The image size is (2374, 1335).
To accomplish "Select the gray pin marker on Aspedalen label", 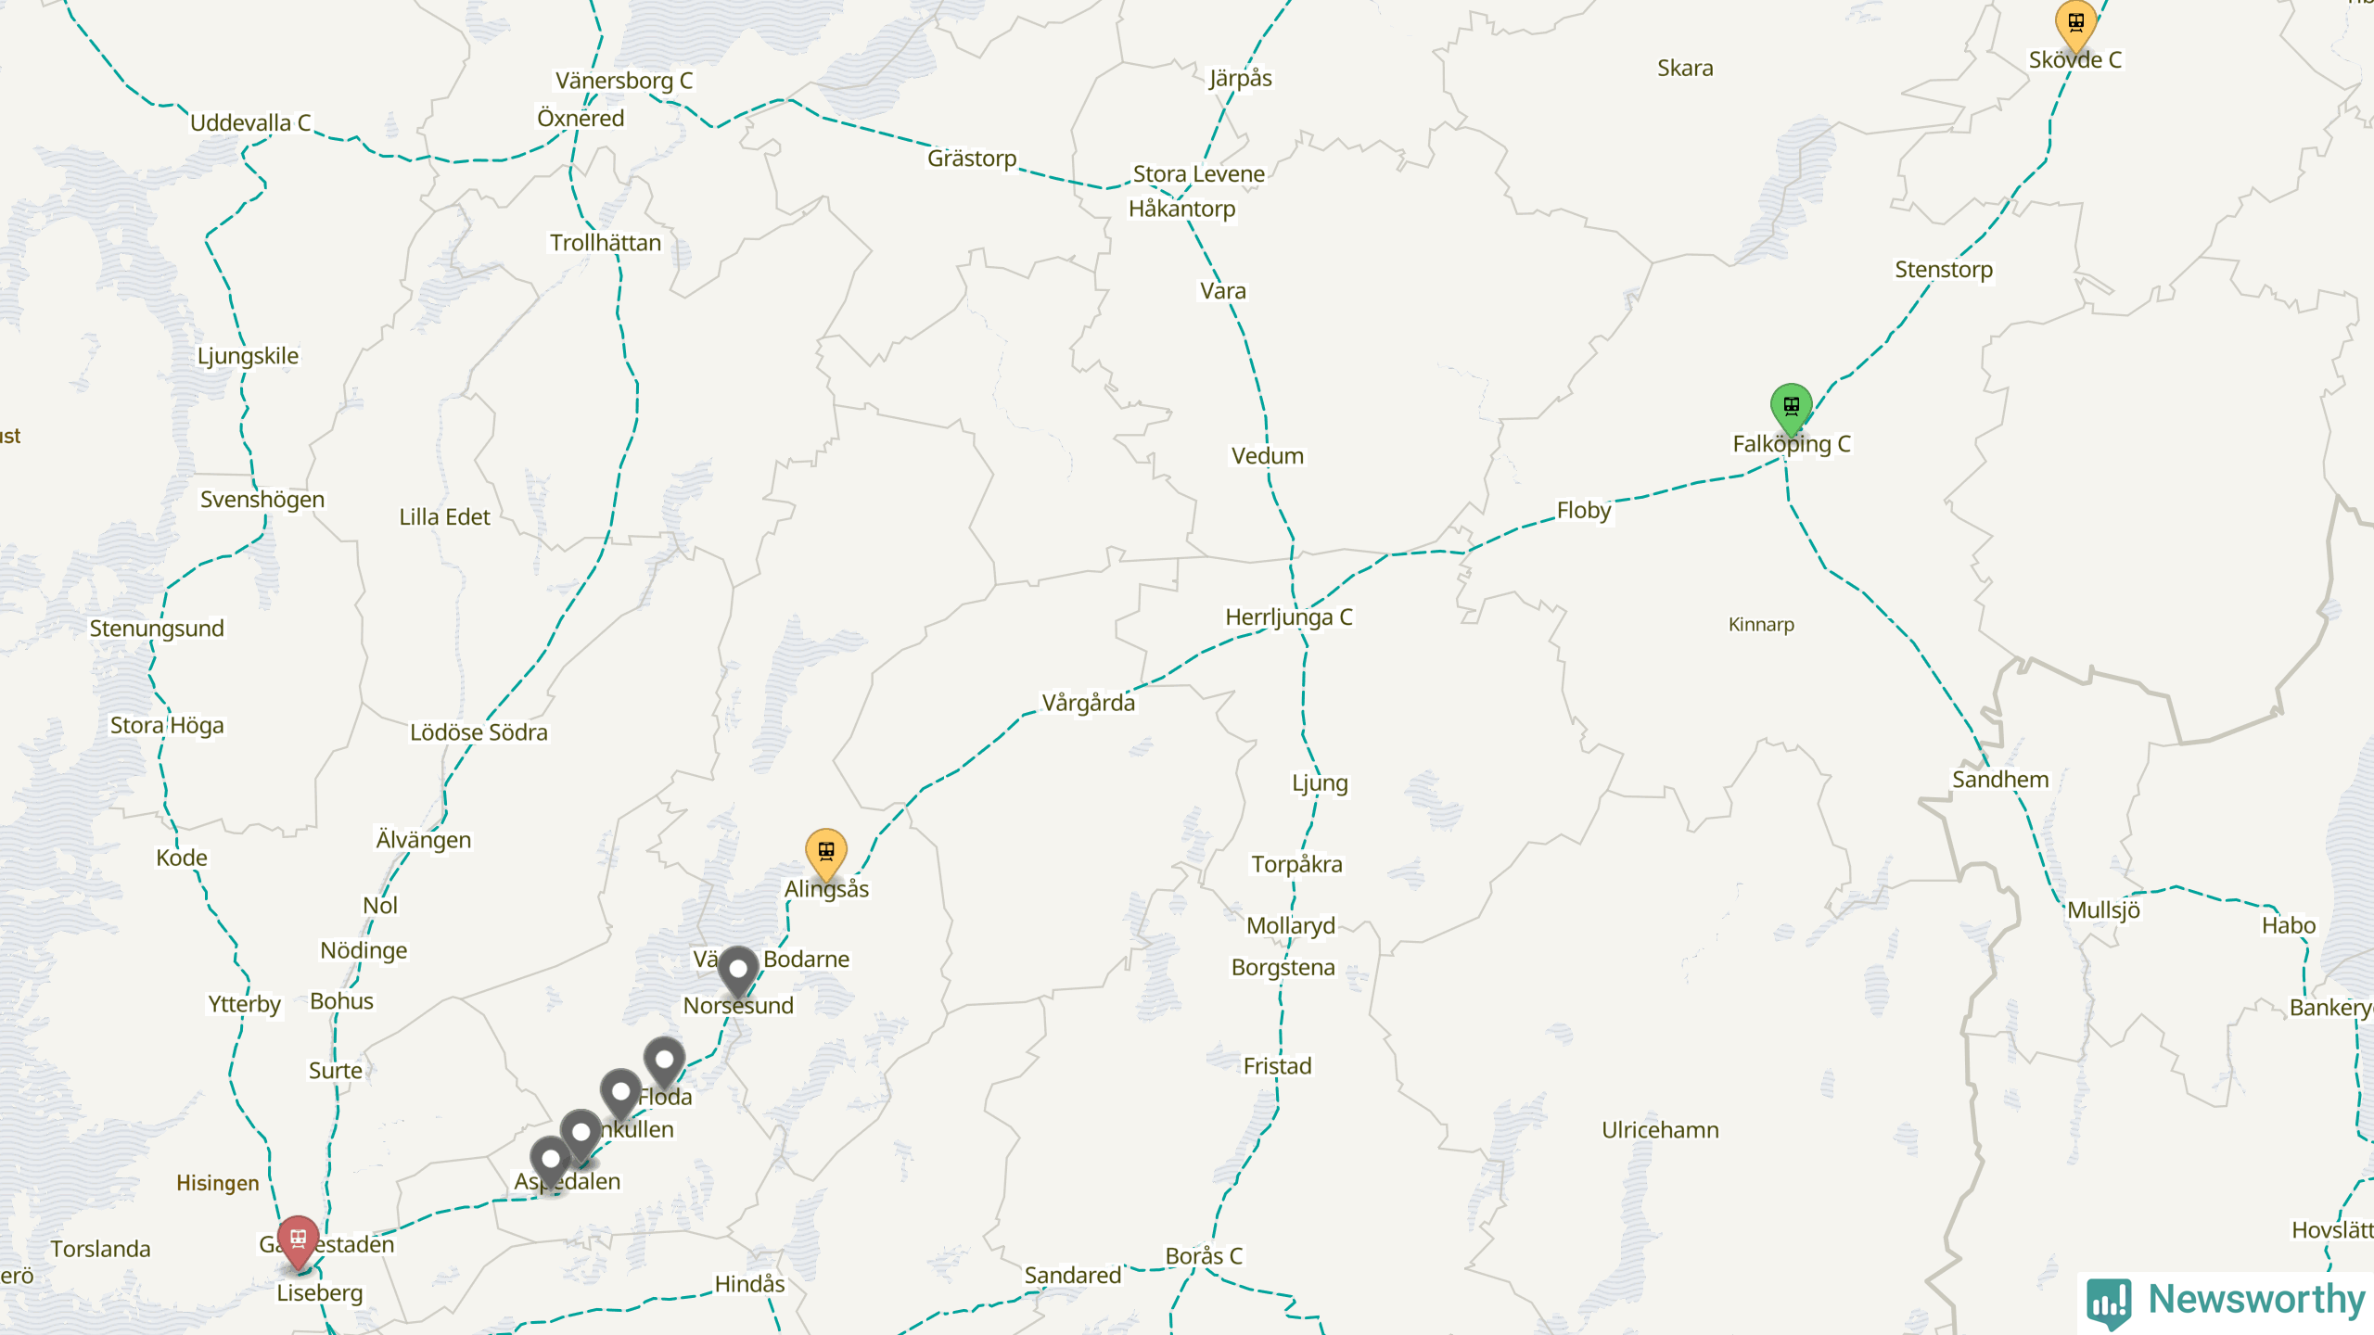I will point(550,1163).
